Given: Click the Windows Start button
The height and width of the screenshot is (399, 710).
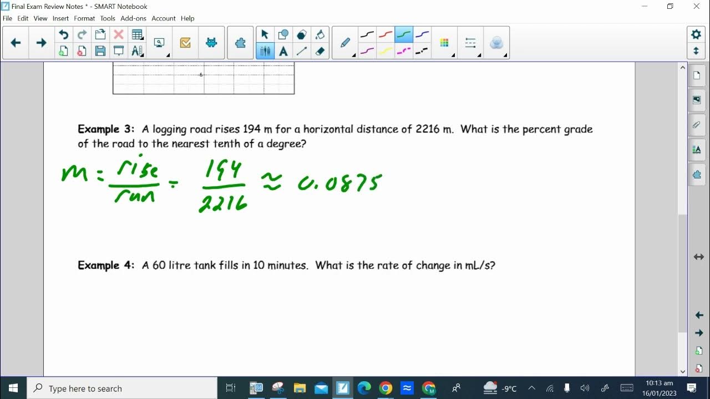Looking at the screenshot, I should pos(13,388).
